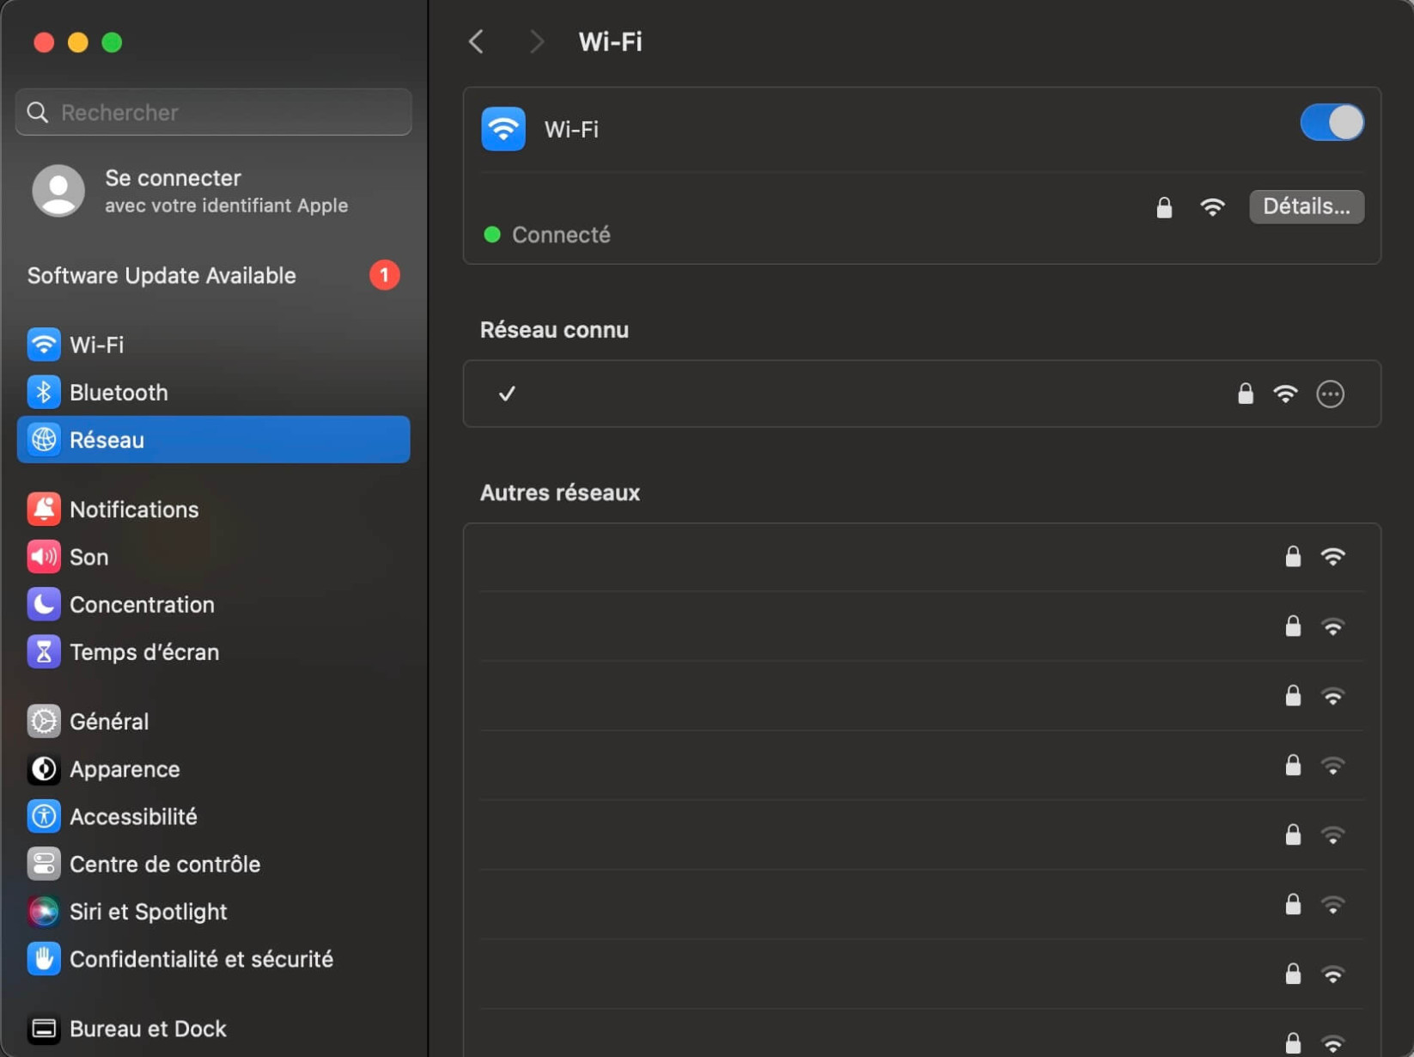Click the Wi-Fi sidebar icon
This screenshot has height=1057, width=1414.
point(44,345)
